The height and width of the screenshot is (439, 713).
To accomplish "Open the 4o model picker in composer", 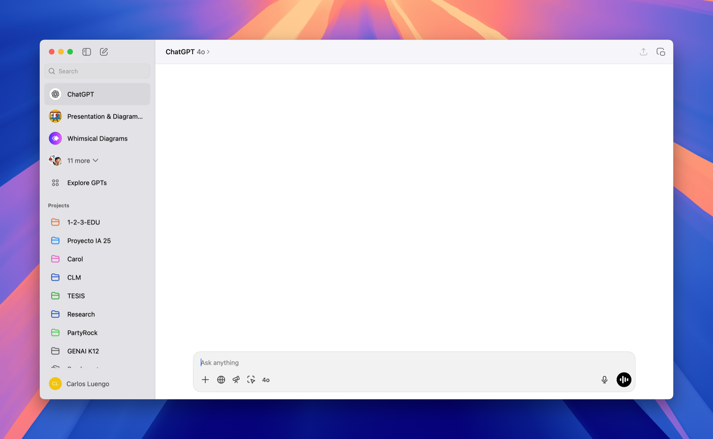I will point(266,380).
